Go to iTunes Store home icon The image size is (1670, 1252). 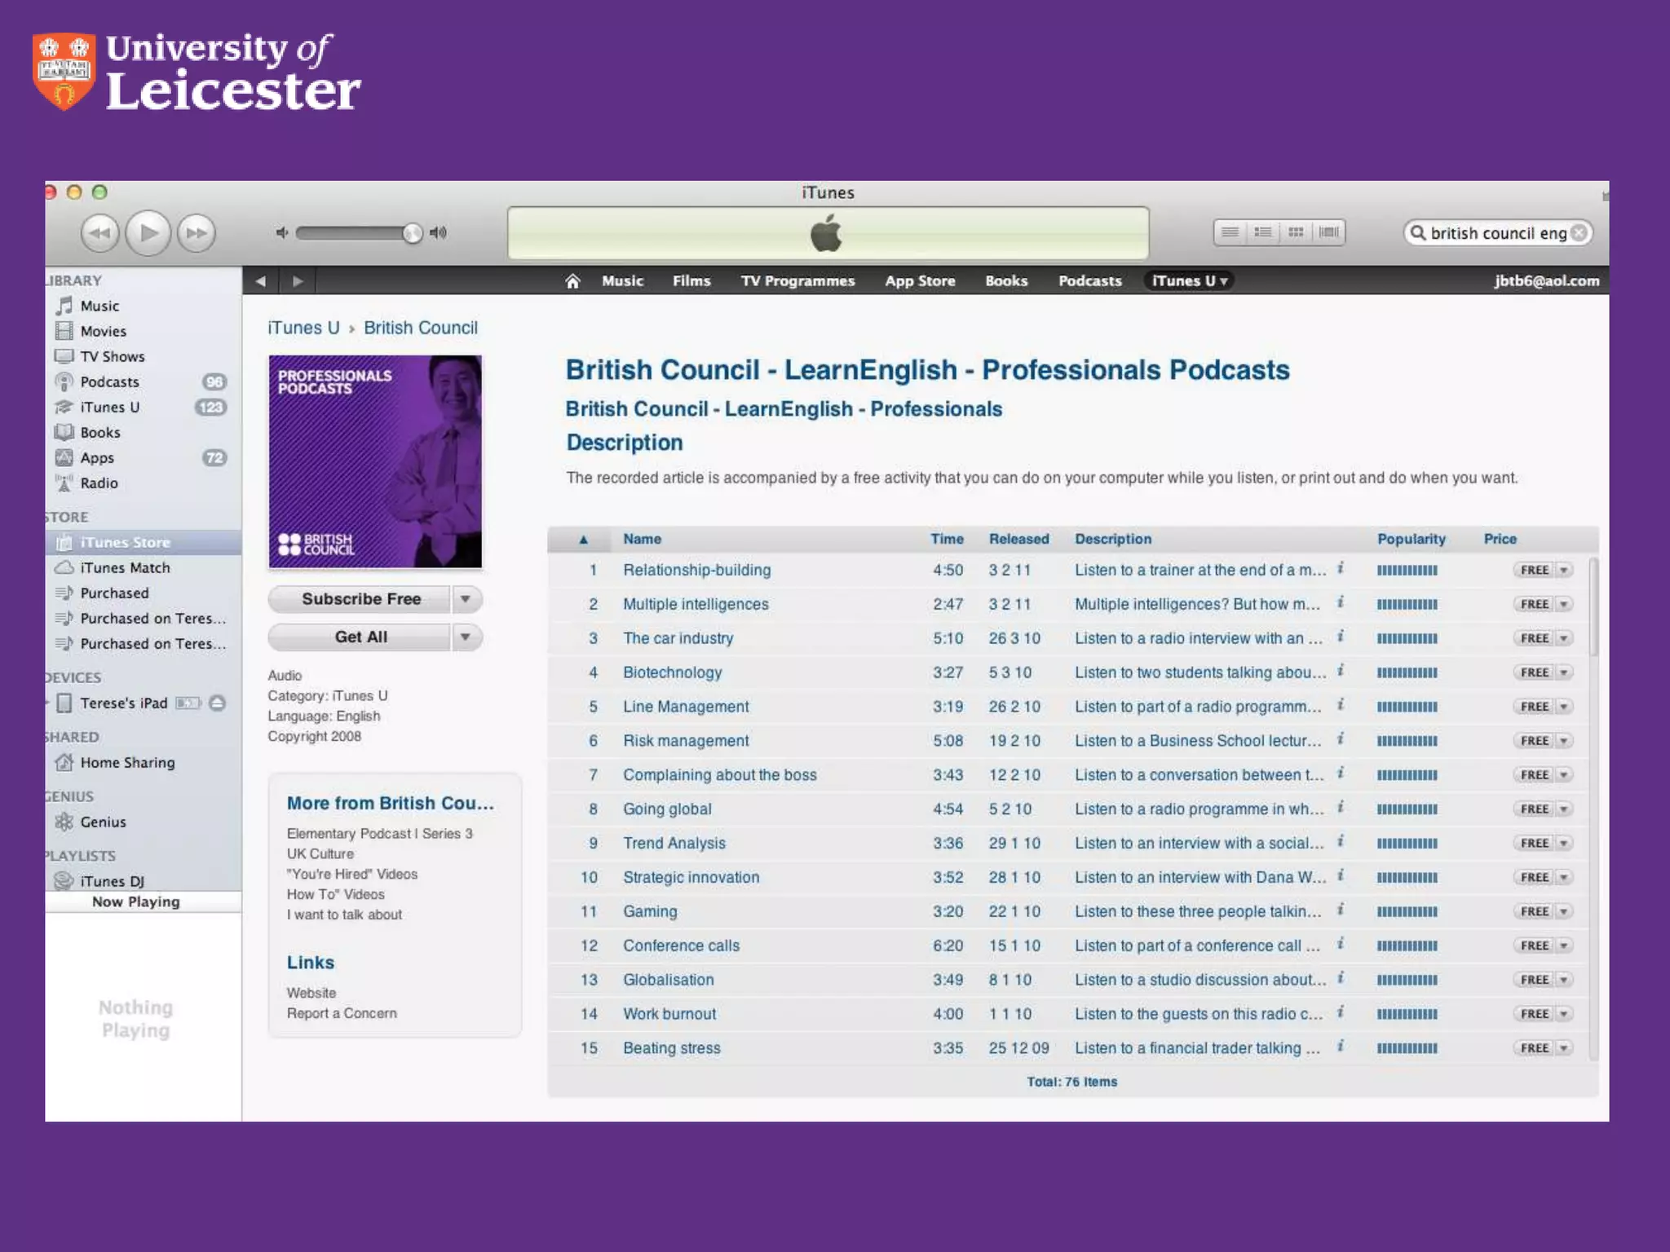point(572,281)
